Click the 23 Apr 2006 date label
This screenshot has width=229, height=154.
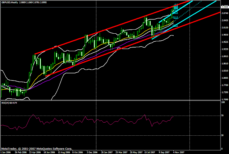tap(35, 153)
